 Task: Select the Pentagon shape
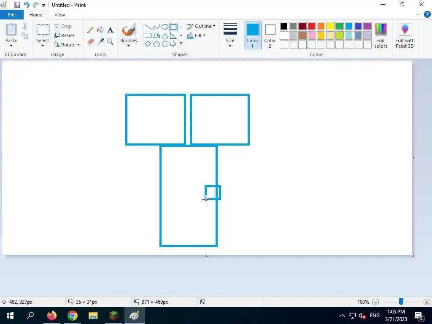coord(157,44)
